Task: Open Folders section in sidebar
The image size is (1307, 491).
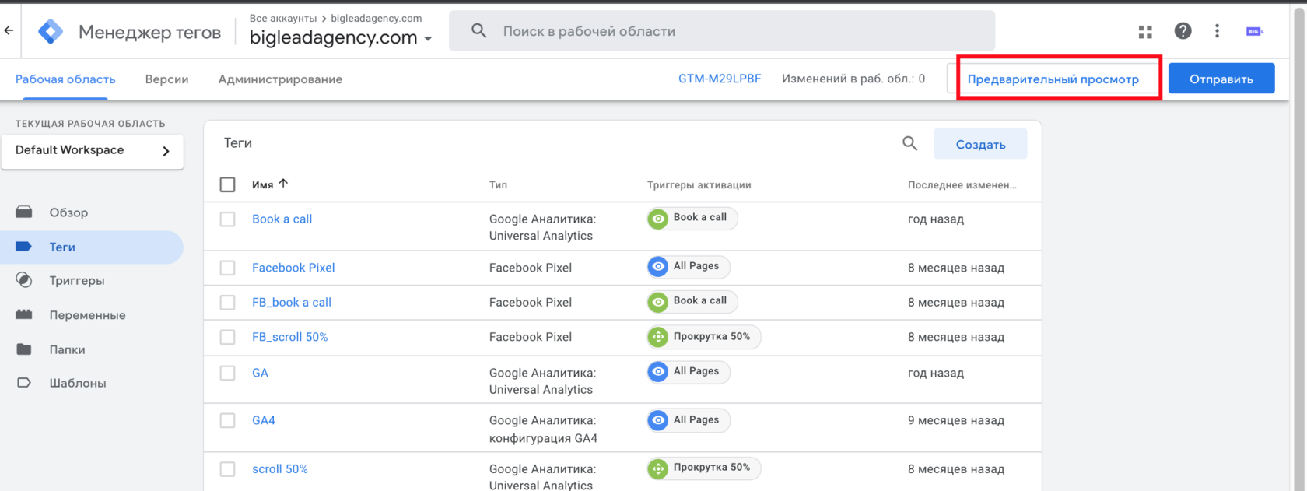Action: pyautogui.click(x=67, y=350)
